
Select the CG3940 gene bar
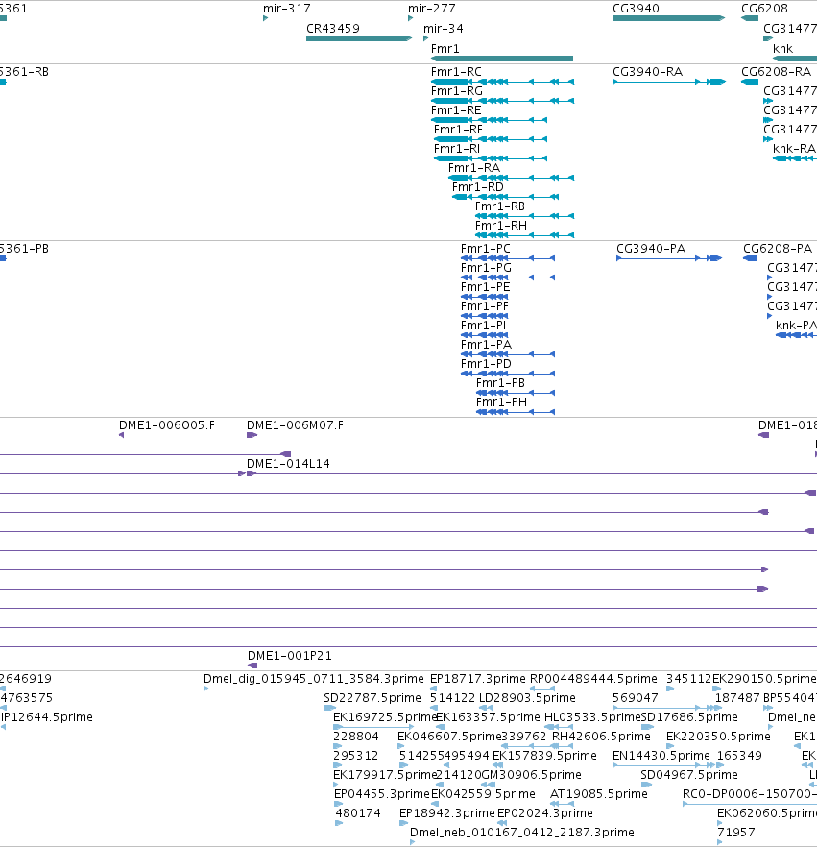[668, 18]
